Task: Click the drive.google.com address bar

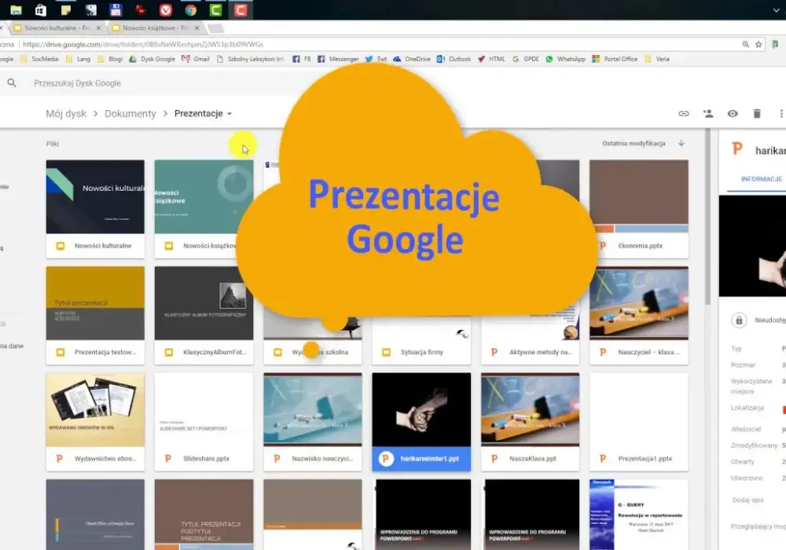Action: [143, 44]
